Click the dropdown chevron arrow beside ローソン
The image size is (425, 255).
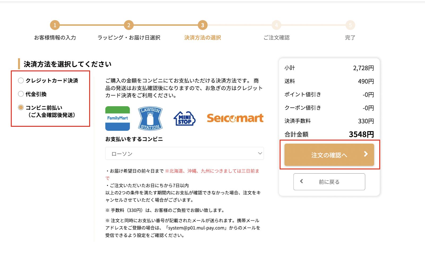260,153
